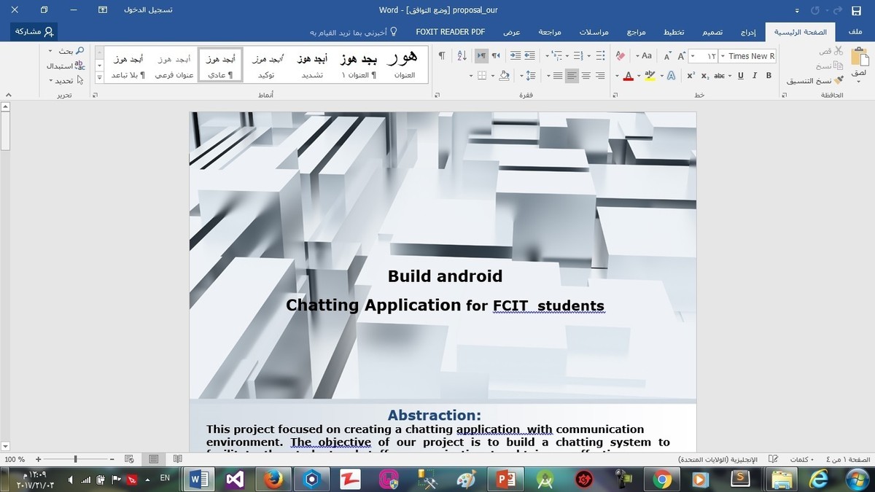The width and height of the screenshot is (875, 492).
Task: Click the Clear All Formatting eraser icon
Action: [x=620, y=56]
